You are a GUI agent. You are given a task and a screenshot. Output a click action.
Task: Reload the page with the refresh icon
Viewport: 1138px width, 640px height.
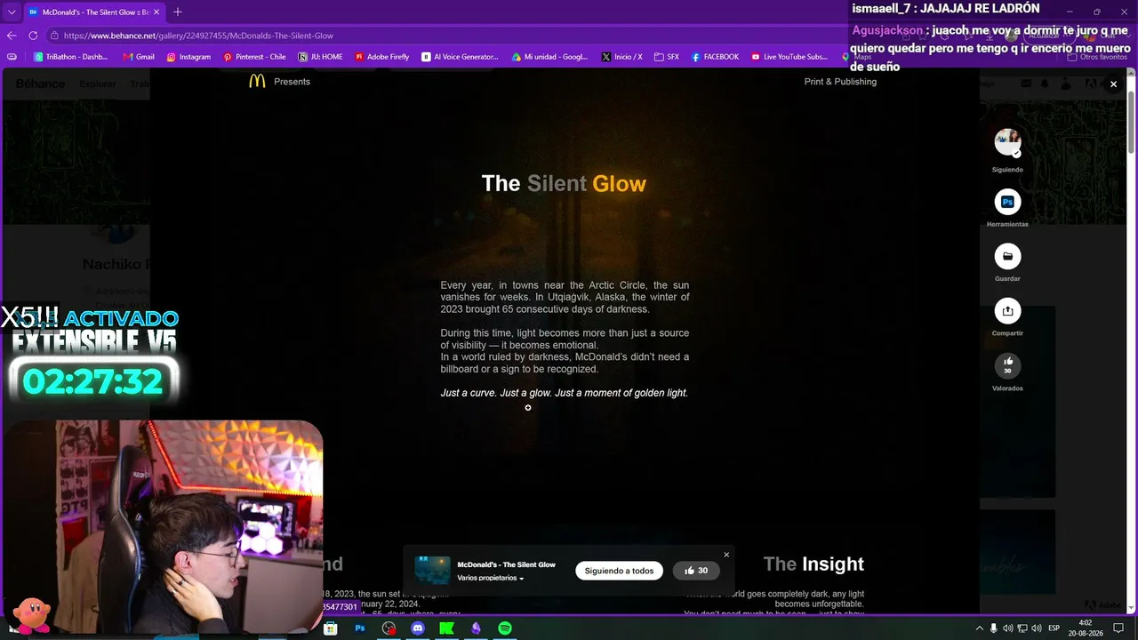tap(33, 36)
